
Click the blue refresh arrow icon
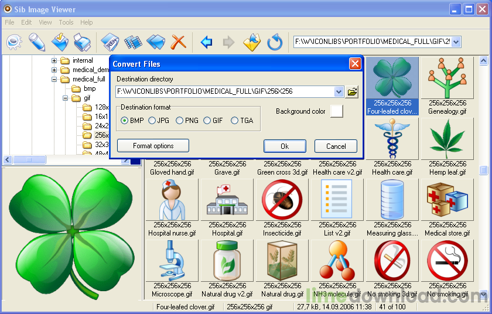275,42
